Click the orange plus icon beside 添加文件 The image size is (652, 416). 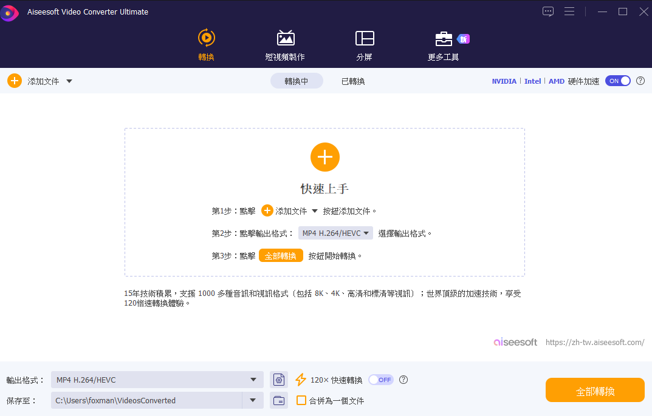tap(15, 81)
